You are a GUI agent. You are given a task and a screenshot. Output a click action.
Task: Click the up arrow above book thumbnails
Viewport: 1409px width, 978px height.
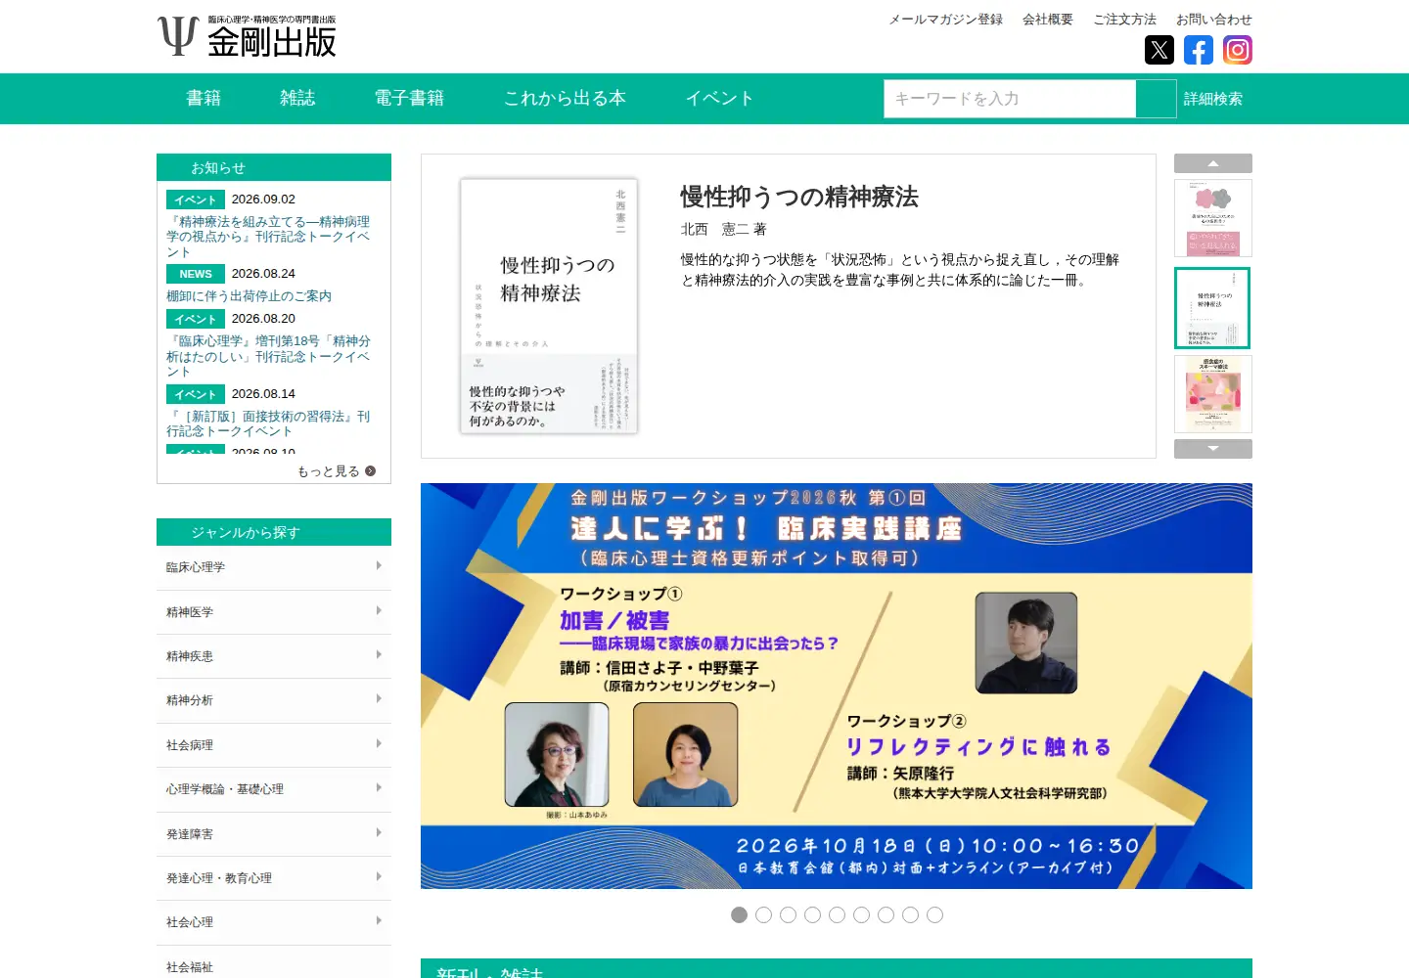(1213, 163)
